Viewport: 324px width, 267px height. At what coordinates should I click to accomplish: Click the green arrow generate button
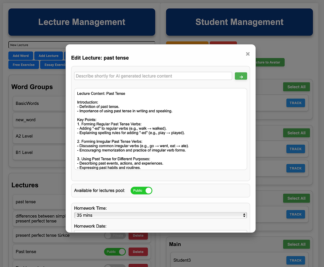coord(241,76)
